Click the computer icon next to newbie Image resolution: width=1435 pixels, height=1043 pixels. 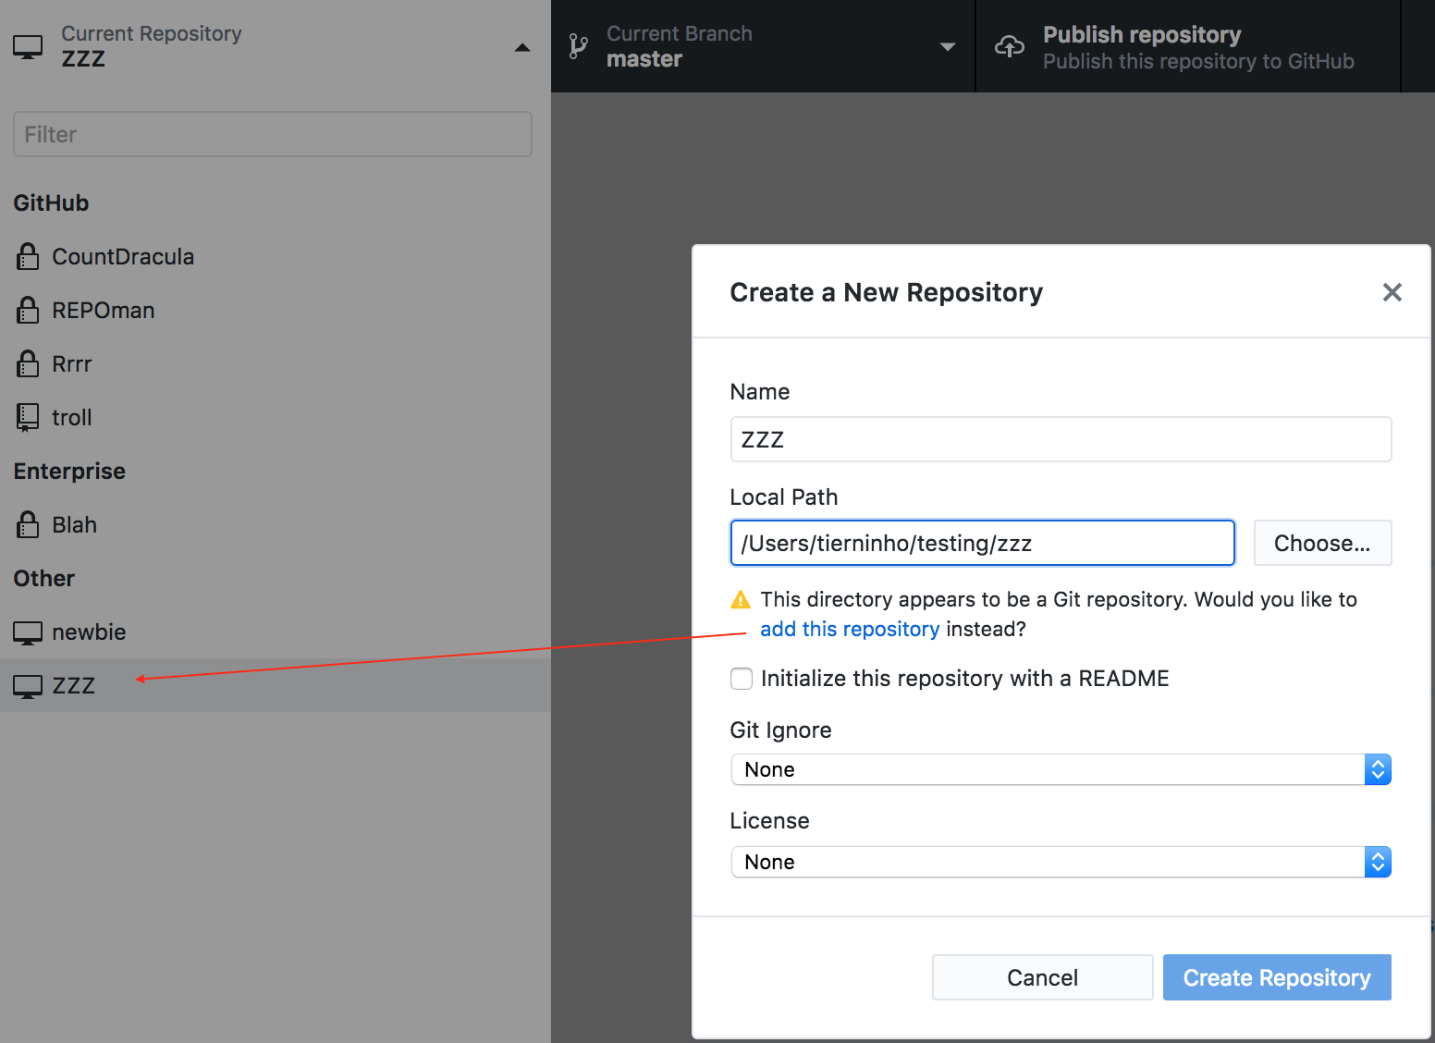tap(27, 632)
